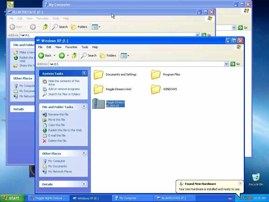Click My Network link in BLUNTROTATE (F:) sidebar
This screenshot has height=202, width=269.
click(27, 96)
